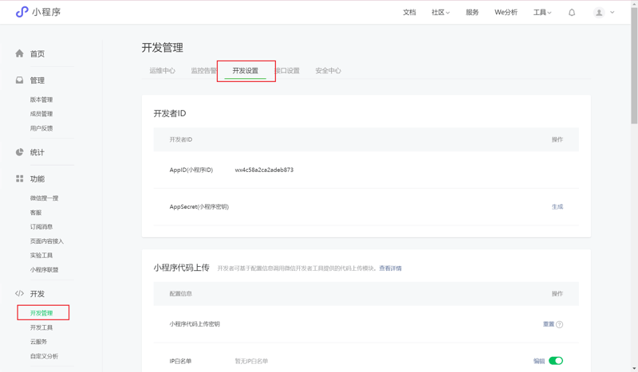The height and width of the screenshot is (372, 638).
Task: Open 微信搜一搜 in sidebar
Action: 45,198
